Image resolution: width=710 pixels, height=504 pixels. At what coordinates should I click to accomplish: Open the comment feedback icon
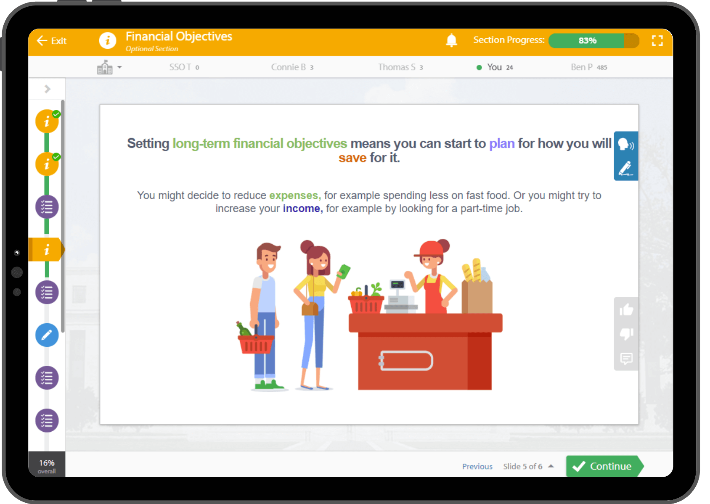(x=626, y=359)
